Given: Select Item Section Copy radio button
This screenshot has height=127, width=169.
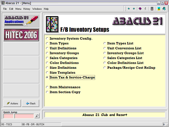Looking at the screenshot, I should pos(47,92).
